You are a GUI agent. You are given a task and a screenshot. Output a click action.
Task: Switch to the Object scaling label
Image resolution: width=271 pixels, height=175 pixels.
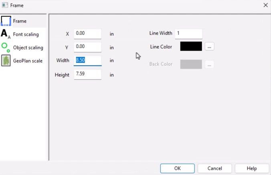[28, 48]
